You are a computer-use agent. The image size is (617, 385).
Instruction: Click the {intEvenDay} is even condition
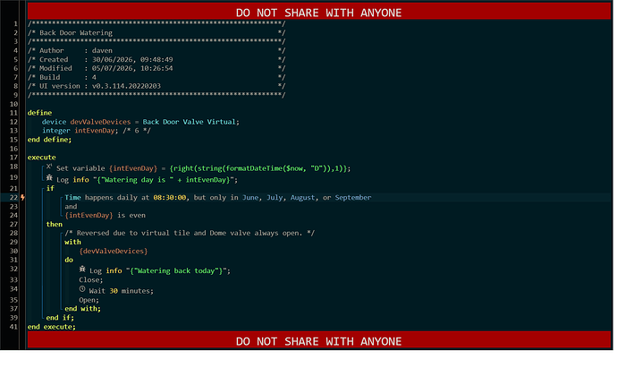click(x=105, y=215)
